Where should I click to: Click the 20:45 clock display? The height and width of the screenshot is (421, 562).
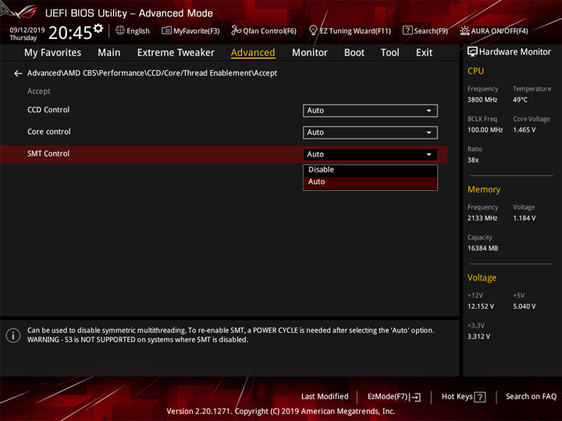coord(70,33)
